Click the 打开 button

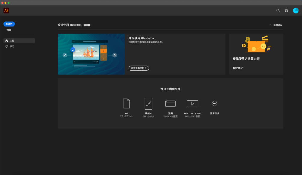coord(9,30)
